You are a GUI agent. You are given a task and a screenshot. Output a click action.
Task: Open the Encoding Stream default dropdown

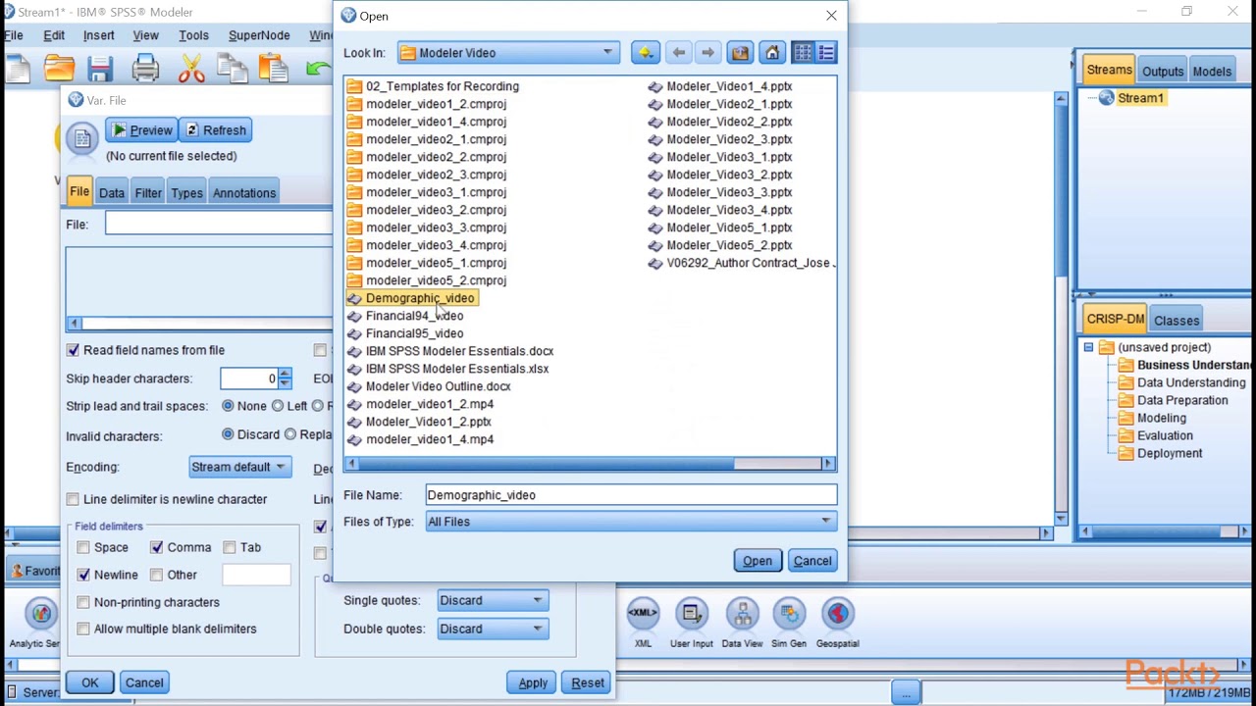pyautogui.click(x=239, y=467)
